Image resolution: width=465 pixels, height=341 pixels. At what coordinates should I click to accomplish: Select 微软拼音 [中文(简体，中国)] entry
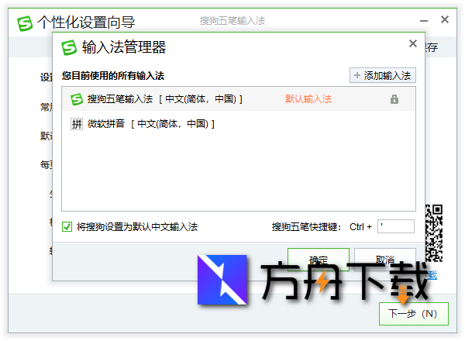(x=239, y=124)
